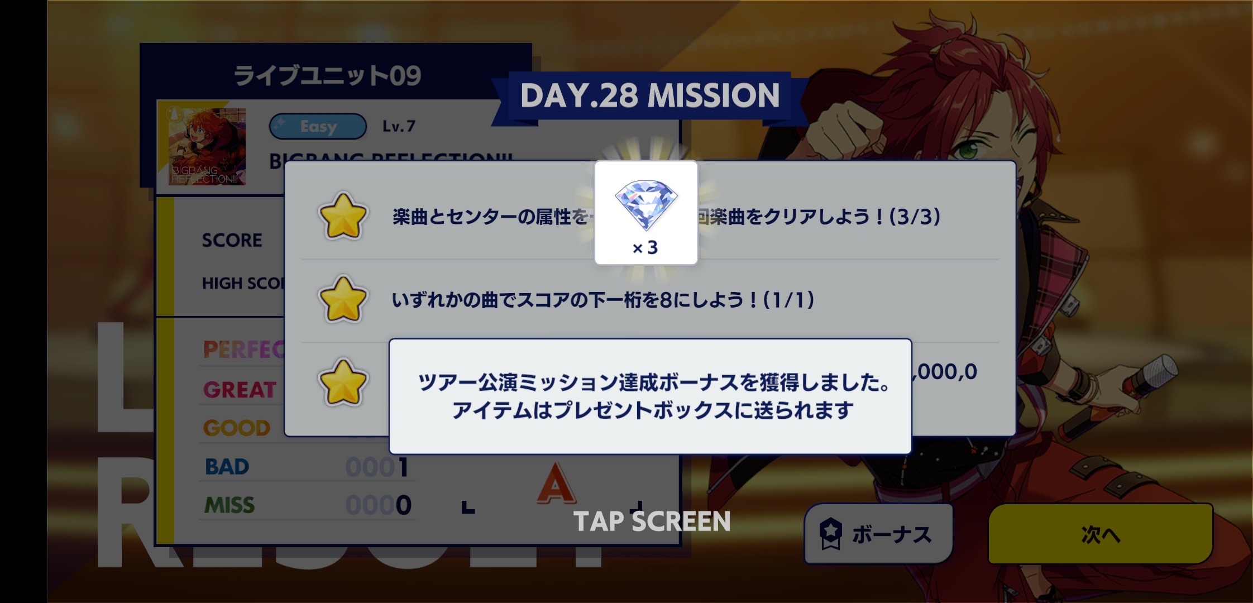Select the ライブユニット09 header tab
1253x603 pixels.
click(327, 75)
